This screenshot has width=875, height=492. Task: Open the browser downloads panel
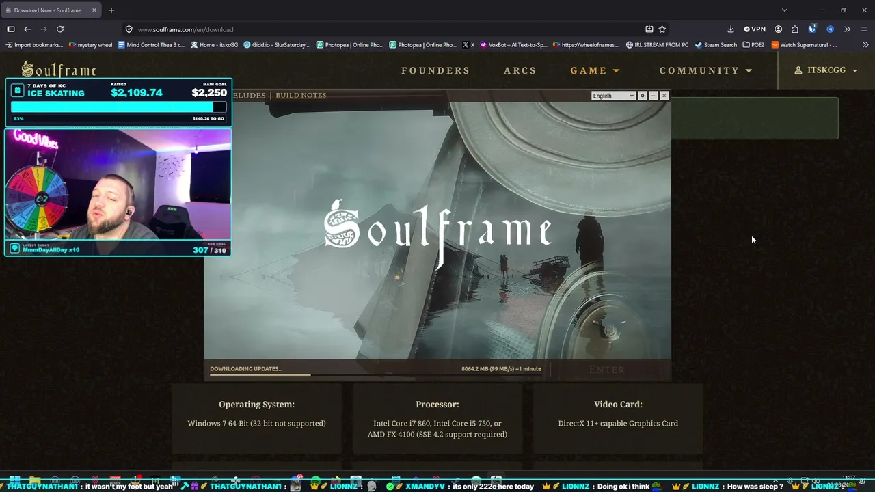731,29
